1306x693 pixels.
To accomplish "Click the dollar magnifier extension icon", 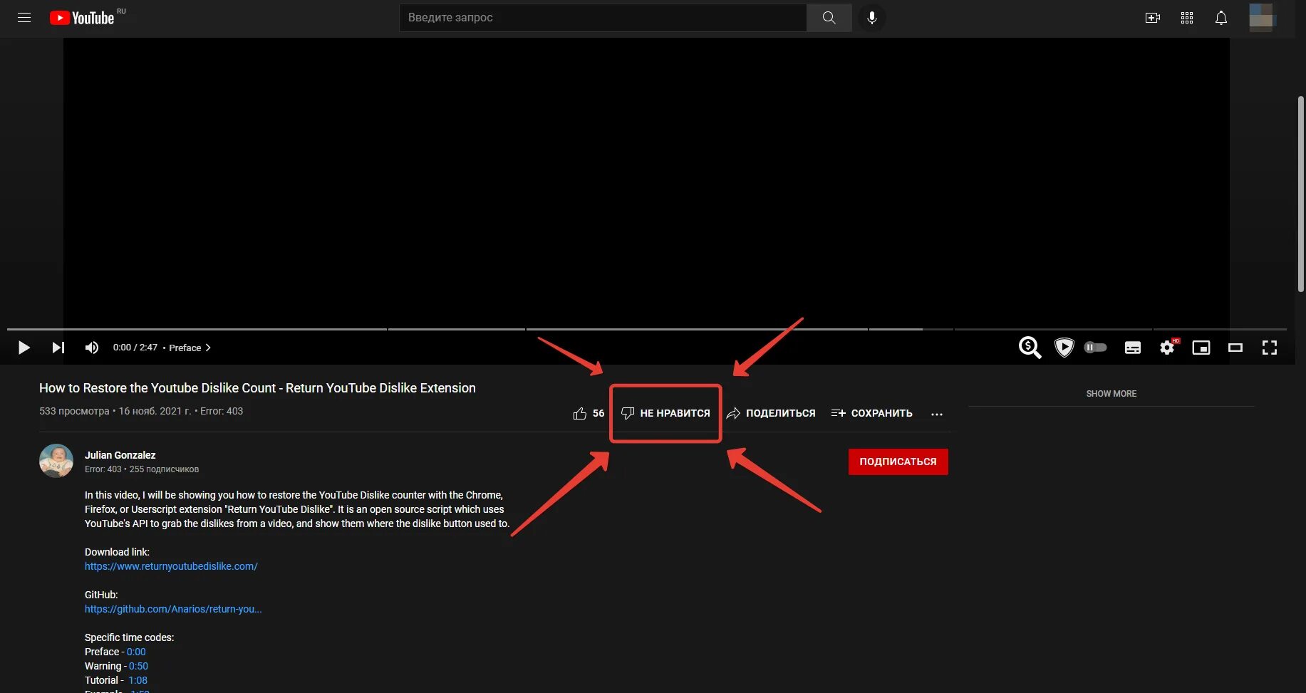I will pos(1030,348).
